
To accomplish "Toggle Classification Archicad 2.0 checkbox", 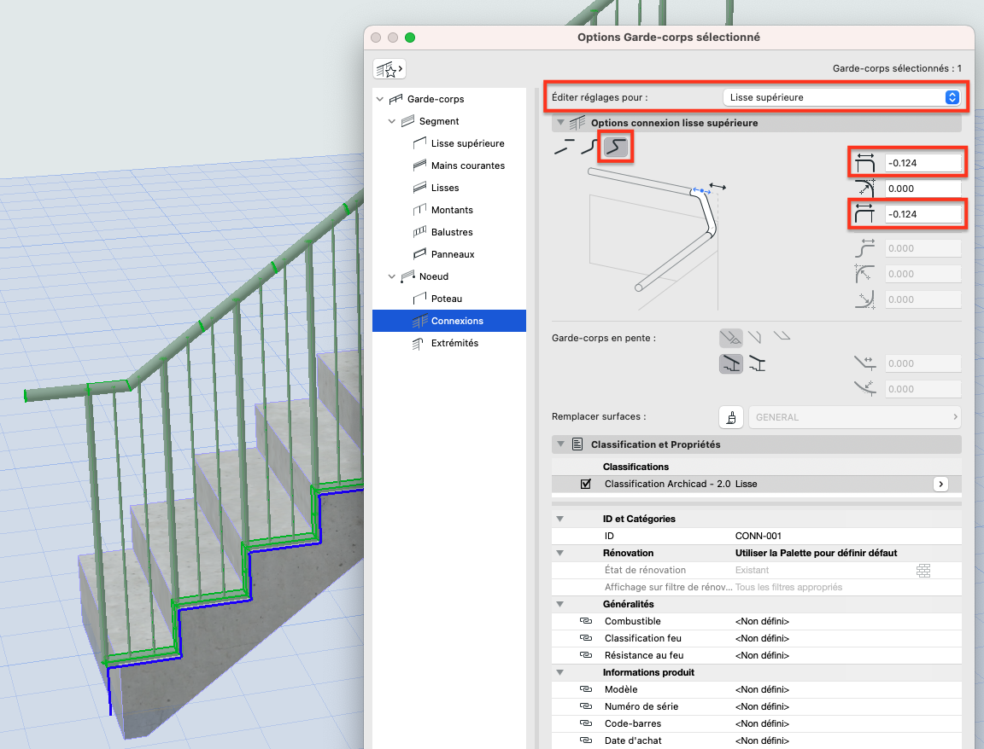I will (585, 484).
